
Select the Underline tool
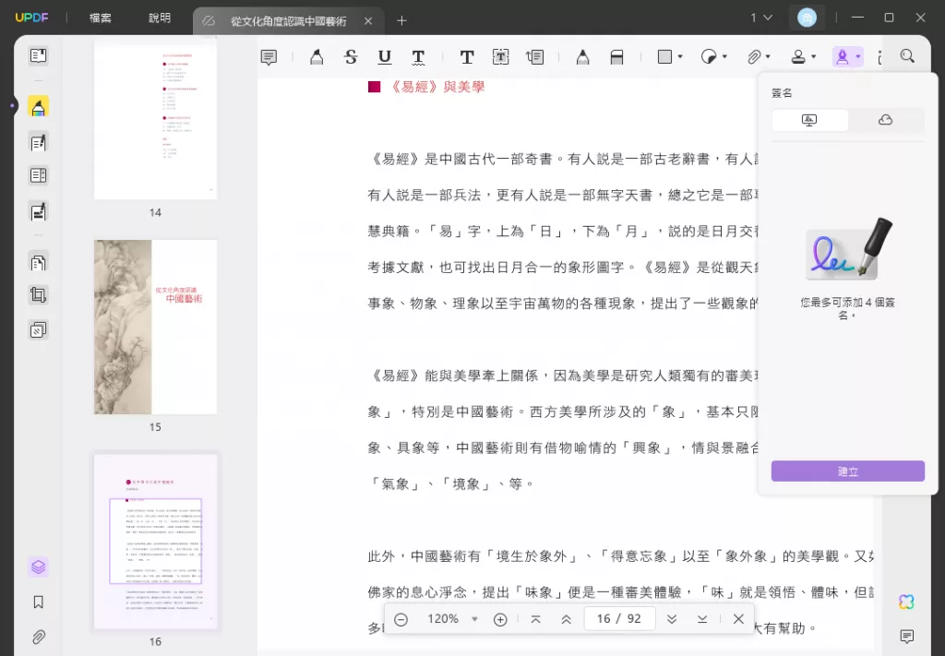point(385,57)
